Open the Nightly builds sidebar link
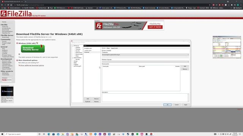Image resolution: width=243 pixels, height=136 pixels. (x=7, y=63)
